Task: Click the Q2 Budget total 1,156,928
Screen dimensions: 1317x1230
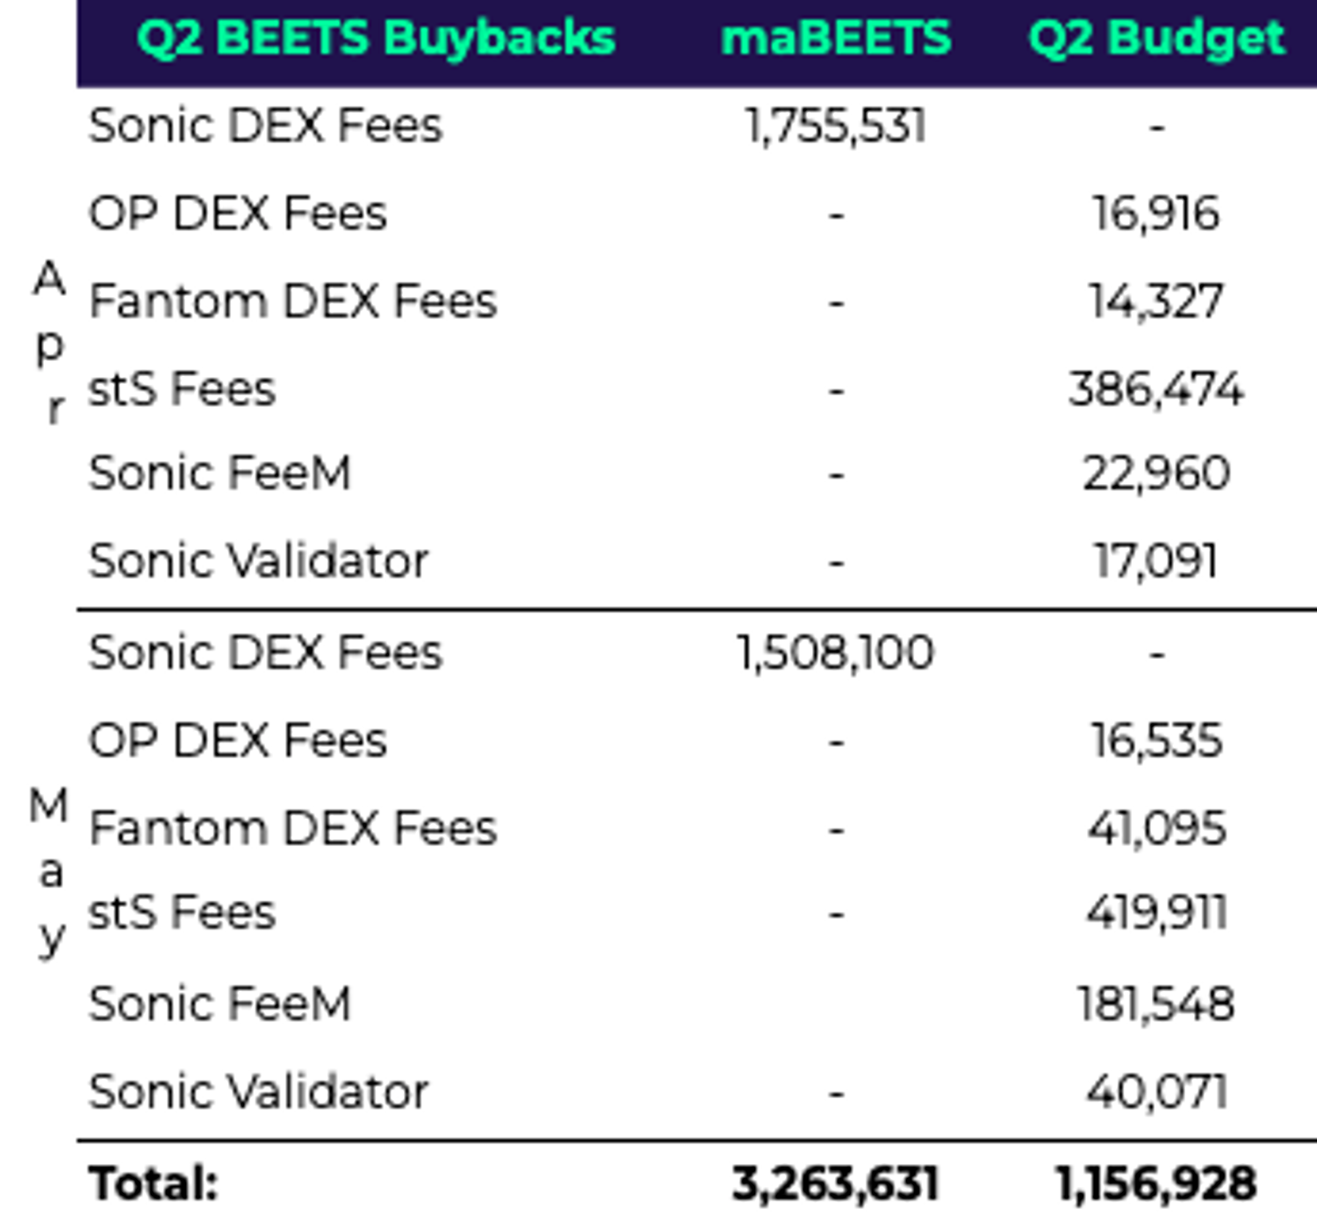Action: click(x=1155, y=1183)
